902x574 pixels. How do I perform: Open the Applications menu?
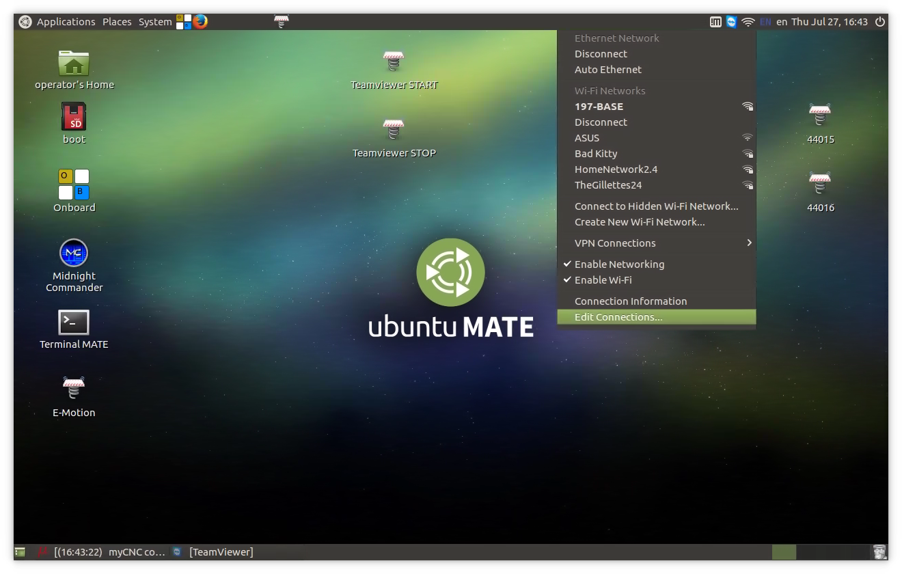point(66,22)
